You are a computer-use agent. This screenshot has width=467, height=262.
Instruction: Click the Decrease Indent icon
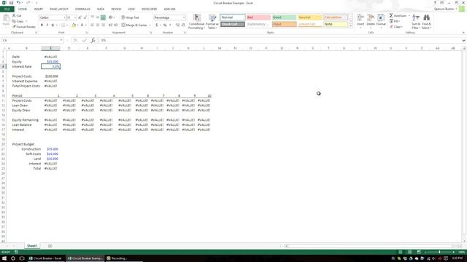point(110,25)
